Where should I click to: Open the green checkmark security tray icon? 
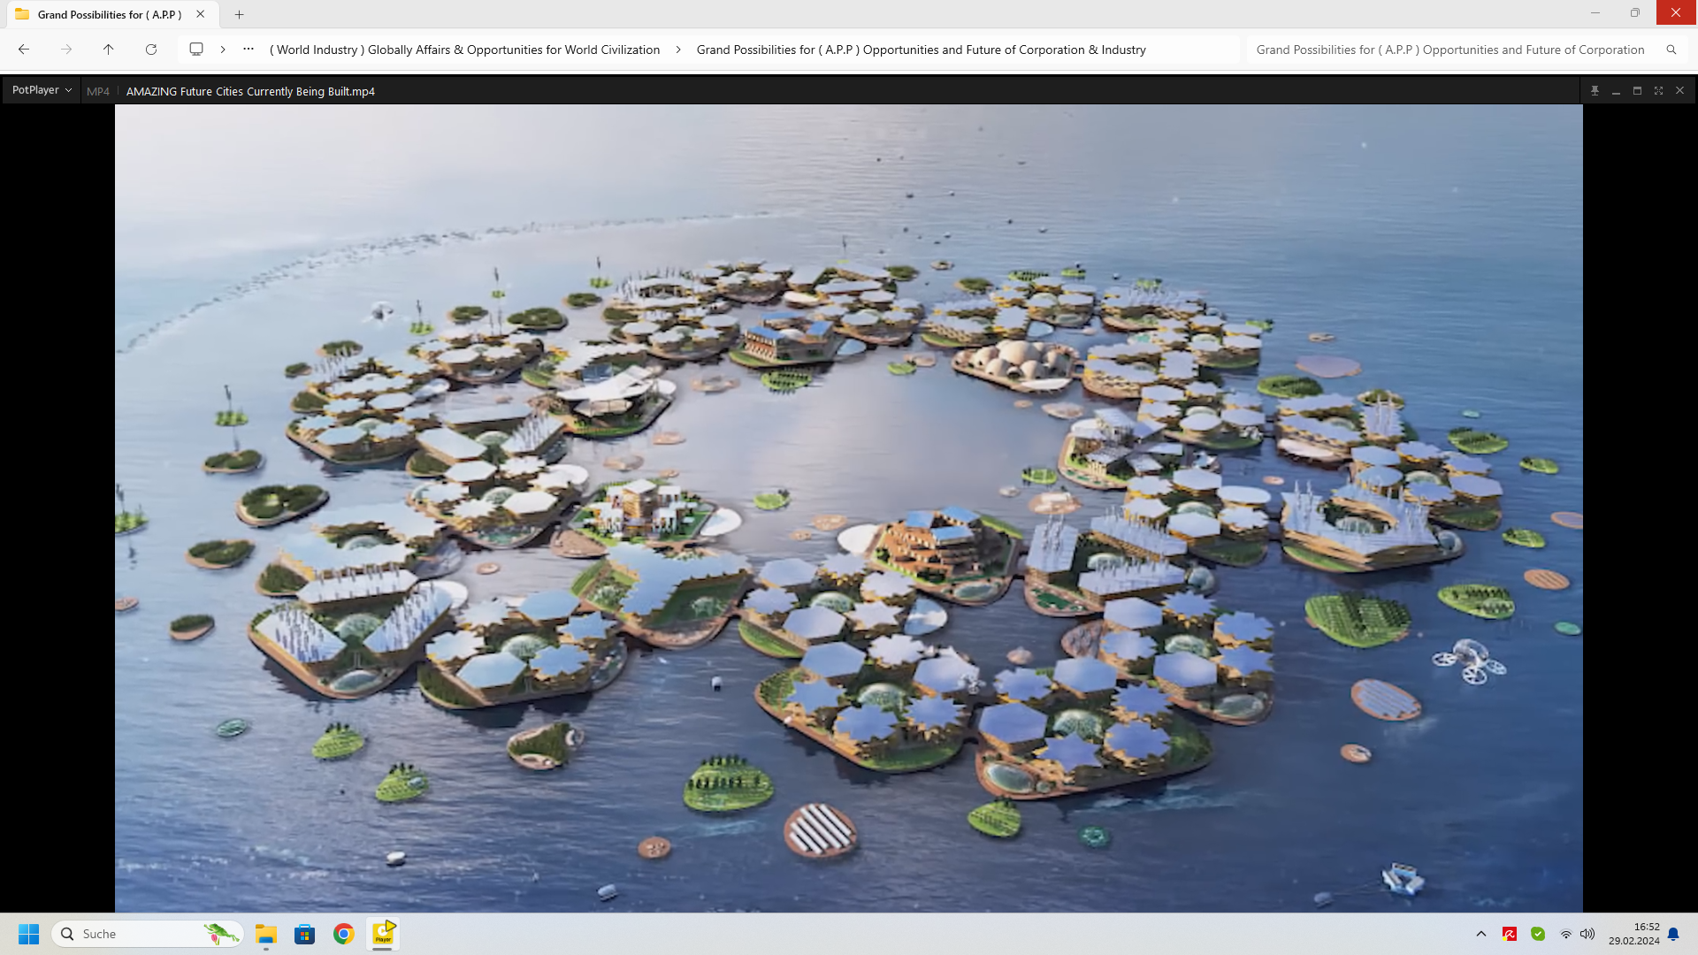[1538, 934]
